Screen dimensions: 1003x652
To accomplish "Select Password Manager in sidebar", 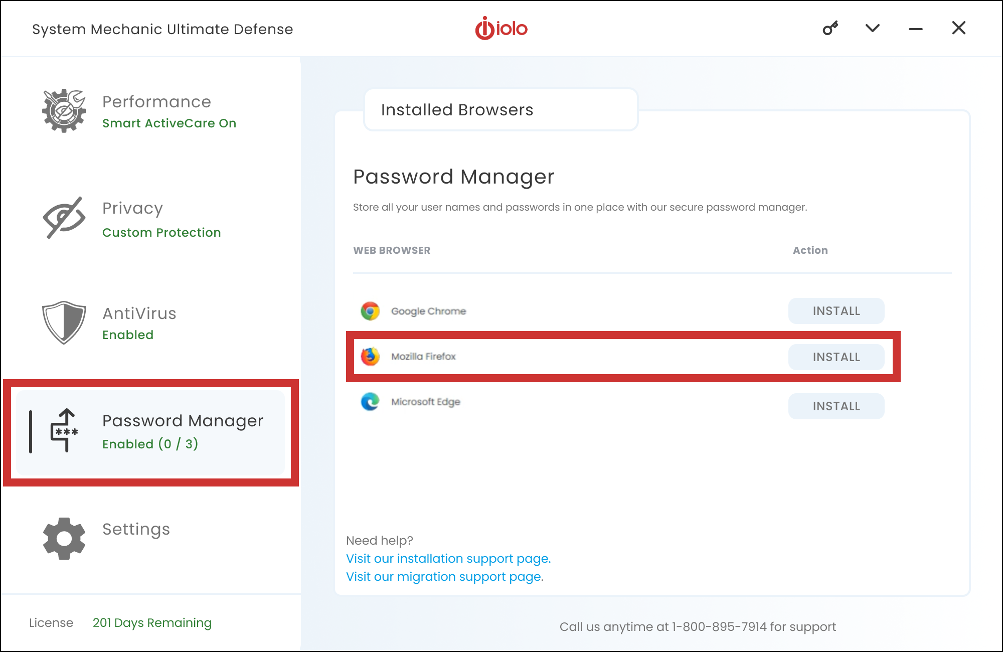I will pyautogui.click(x=150, y=433).
